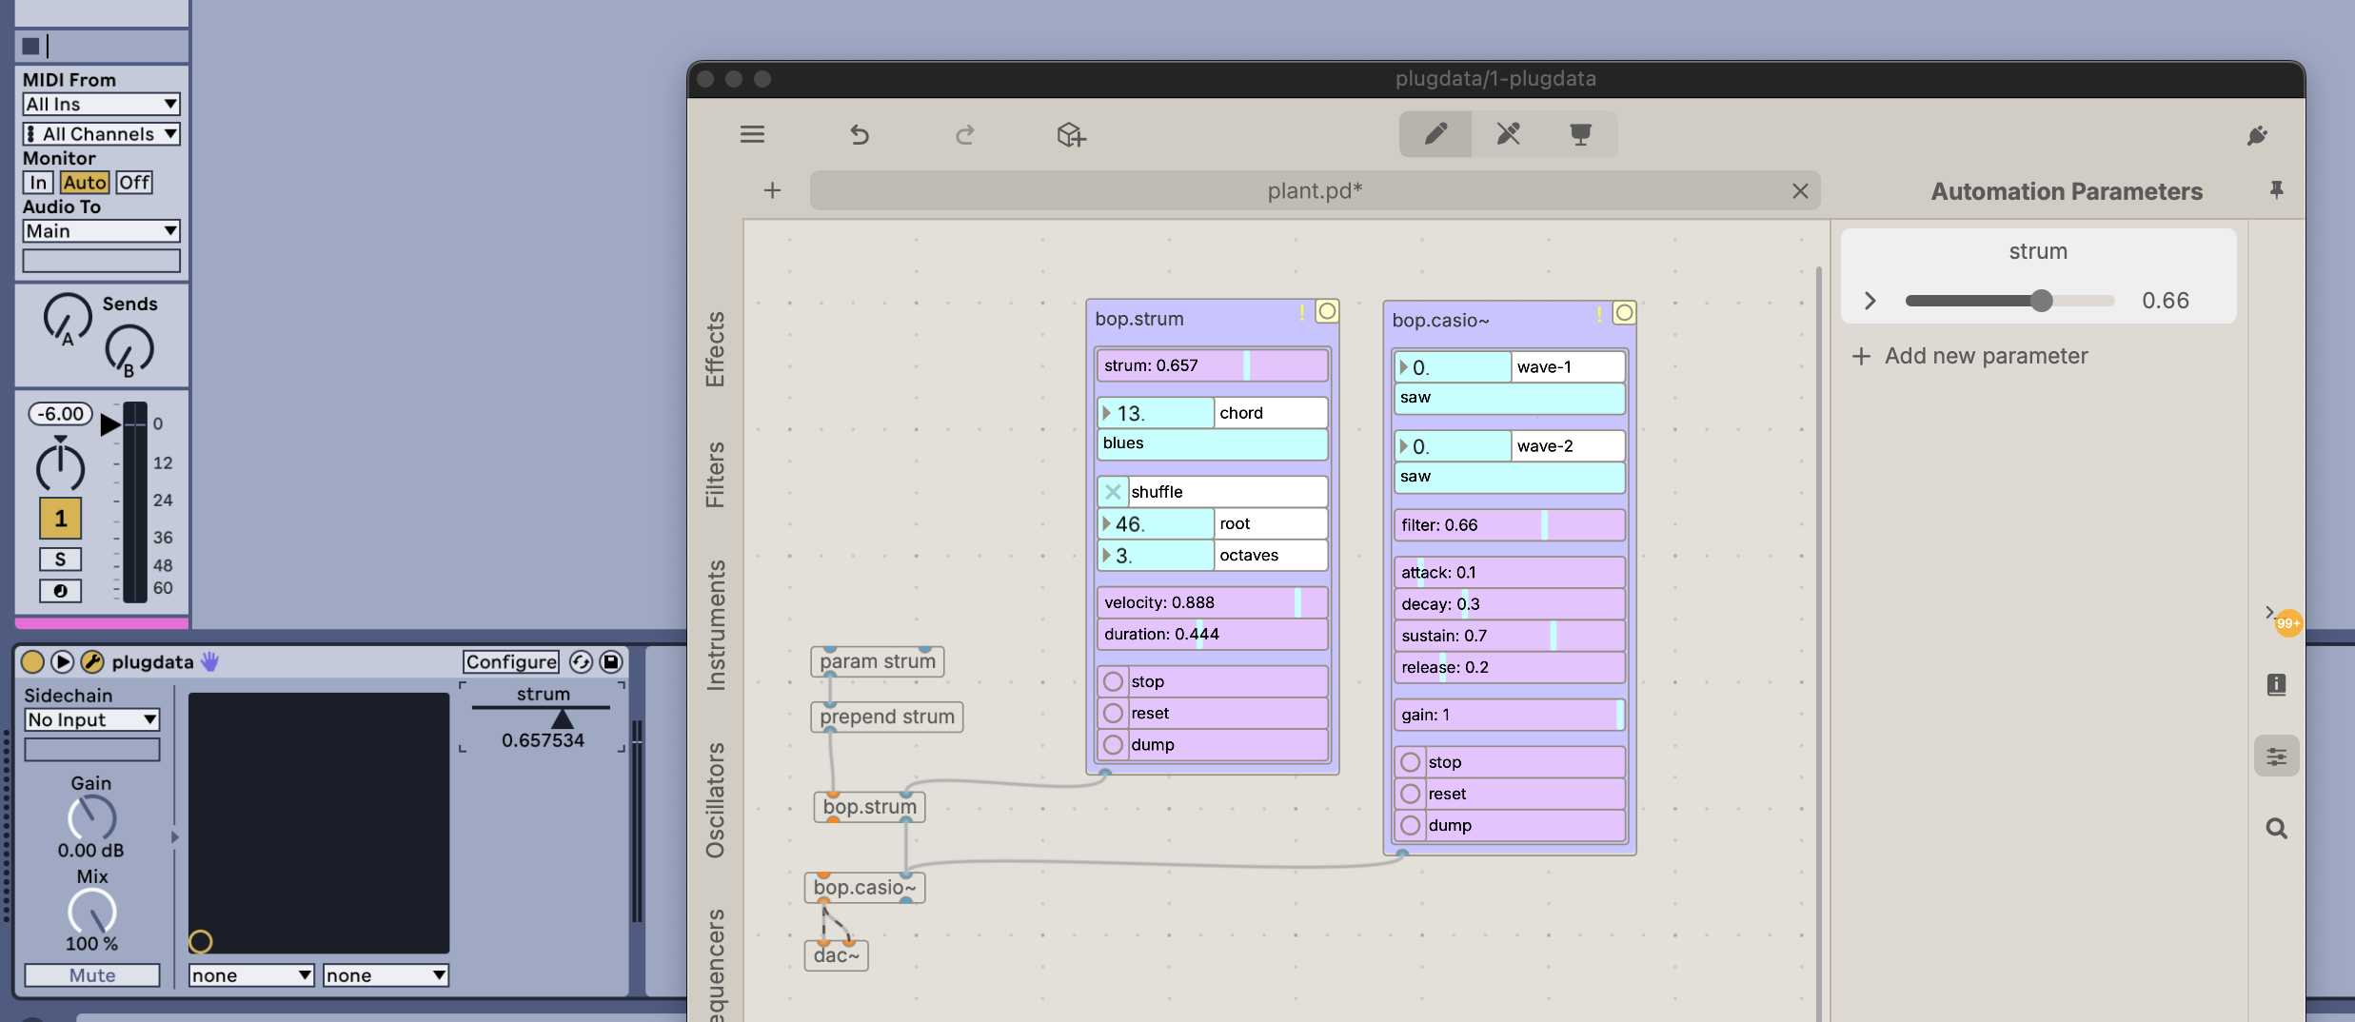Open the plugdata hamburger main menu

click(752, 134)
